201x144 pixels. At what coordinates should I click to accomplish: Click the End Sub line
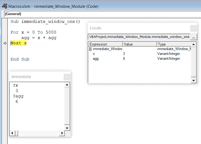[x=20, y=59]
